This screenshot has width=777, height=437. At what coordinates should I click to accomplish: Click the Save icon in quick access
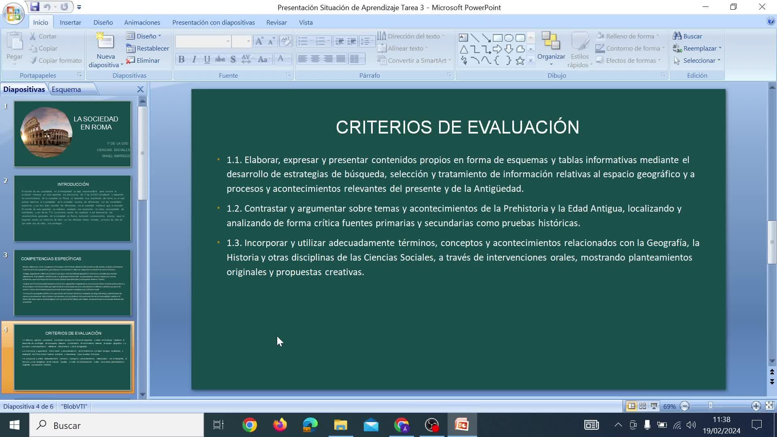point(35,7)
